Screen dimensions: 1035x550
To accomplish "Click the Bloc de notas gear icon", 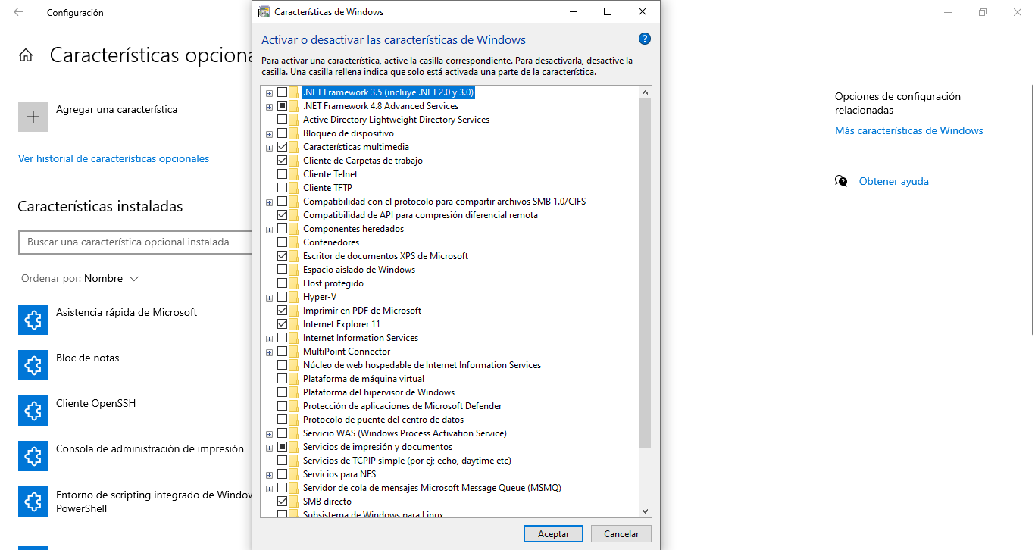I will pyautogui.click(x=33, y=365).
